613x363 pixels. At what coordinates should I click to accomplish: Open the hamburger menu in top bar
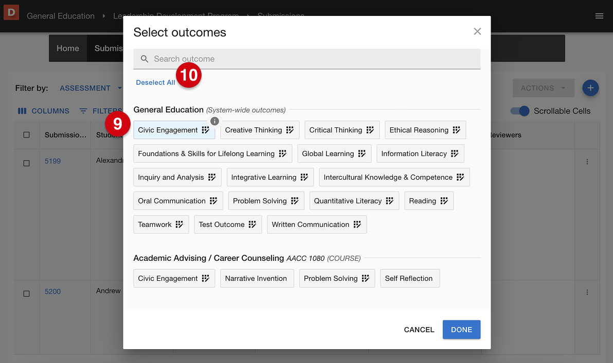tap(599, 16)
